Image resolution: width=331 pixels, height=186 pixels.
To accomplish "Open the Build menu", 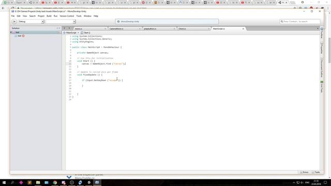I will [49, 16].
